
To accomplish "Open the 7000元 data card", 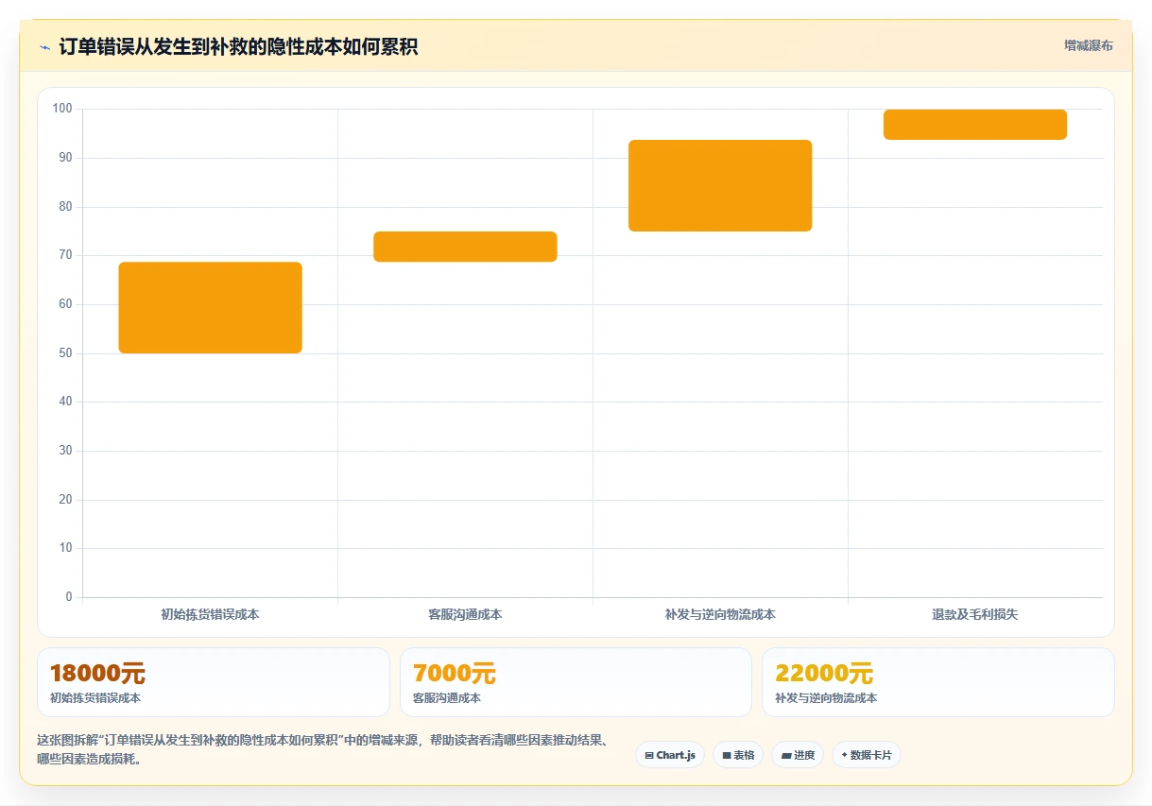I will (x=576, y=682).
